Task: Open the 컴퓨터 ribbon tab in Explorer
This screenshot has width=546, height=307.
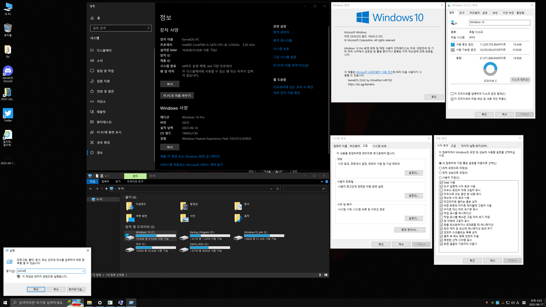Action: (x=105, y=181)
